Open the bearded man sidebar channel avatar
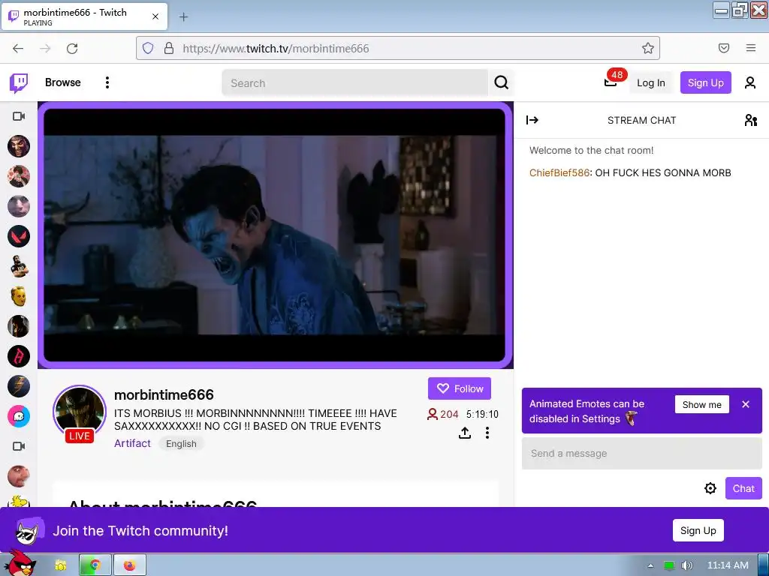769x576 pixels. pos(19,266)
